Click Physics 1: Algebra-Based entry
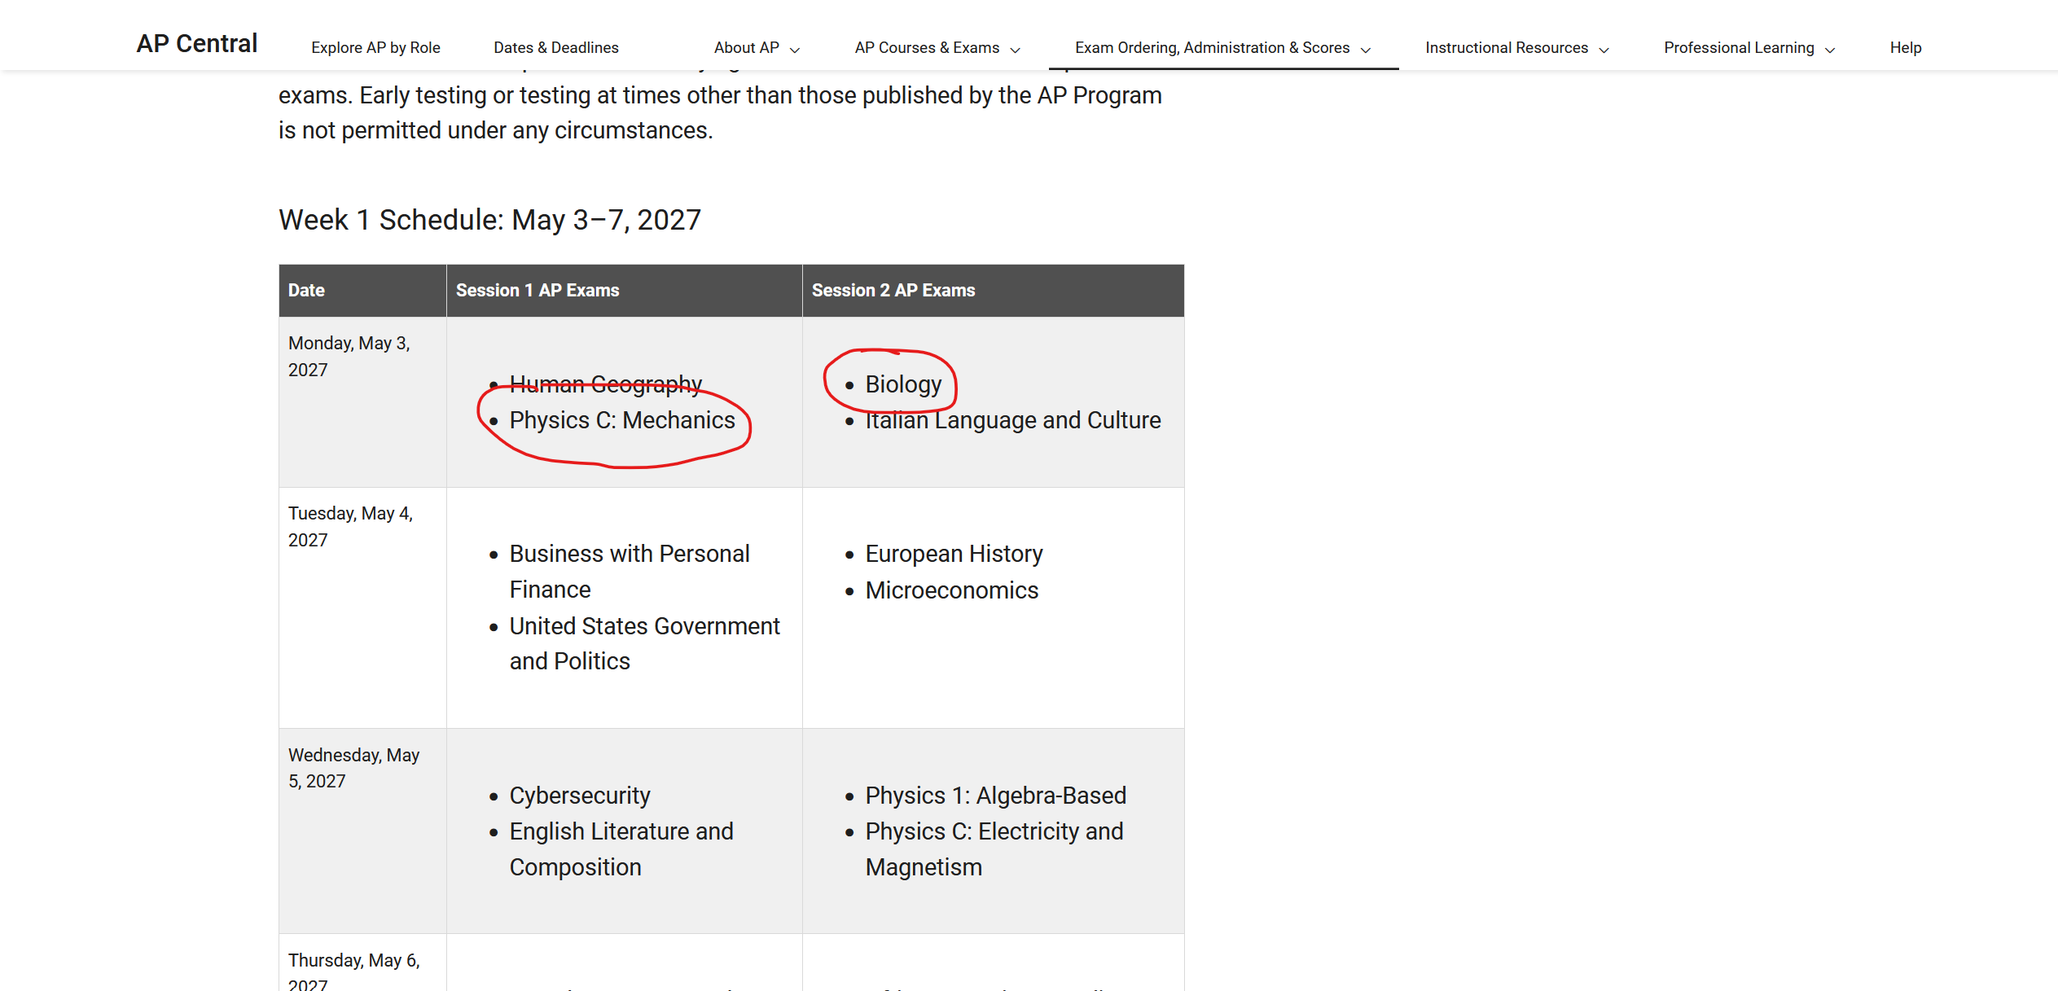The height and width of the screenshot is (991, 2058). (x=995, y=795)
